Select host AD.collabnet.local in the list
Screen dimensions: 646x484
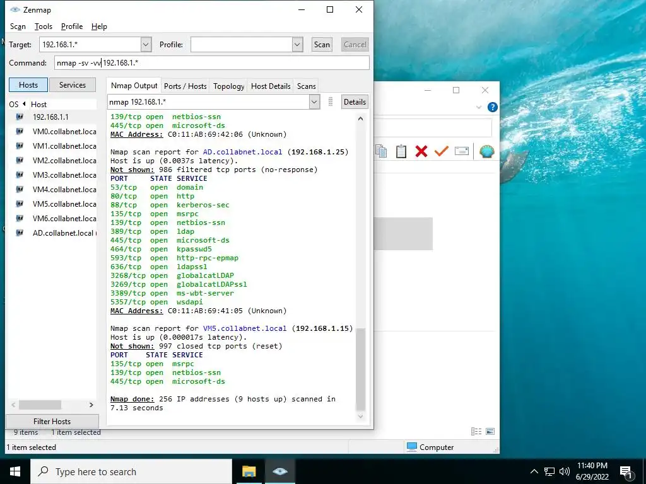tap(52, 233)
